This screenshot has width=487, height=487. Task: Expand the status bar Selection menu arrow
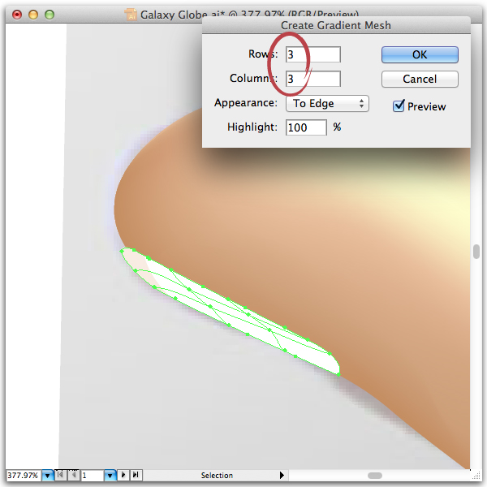tap(282, 475)
